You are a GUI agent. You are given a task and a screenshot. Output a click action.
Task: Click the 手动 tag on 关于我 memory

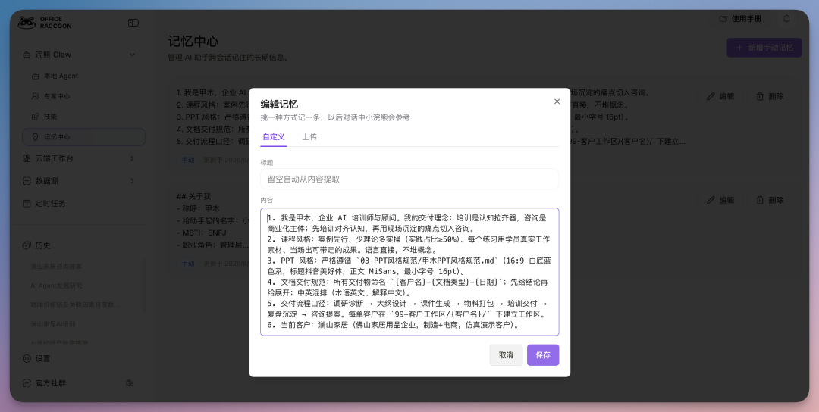188,264
